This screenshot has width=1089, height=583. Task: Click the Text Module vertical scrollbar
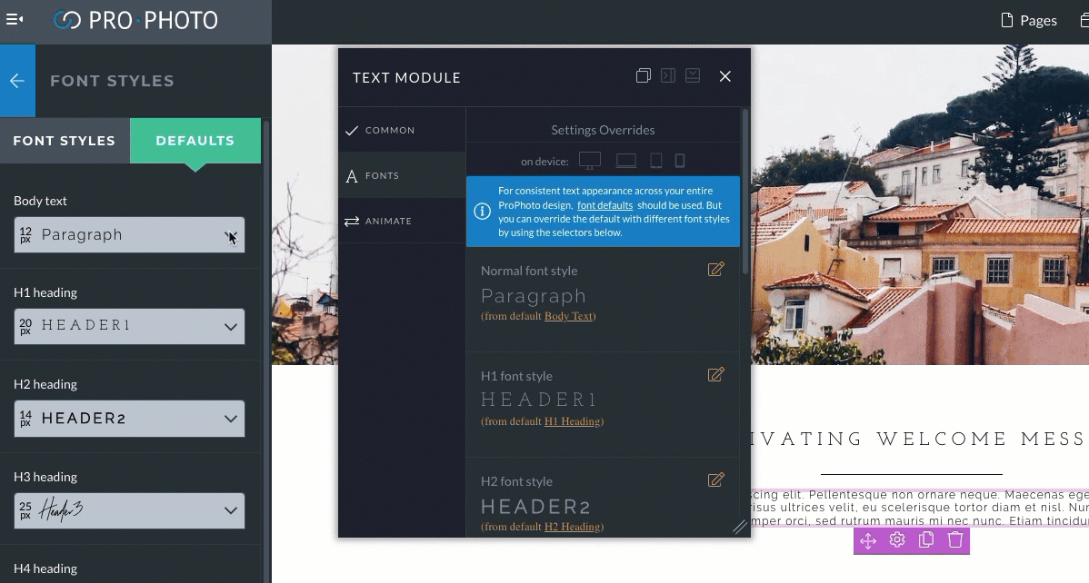(745, 192)
